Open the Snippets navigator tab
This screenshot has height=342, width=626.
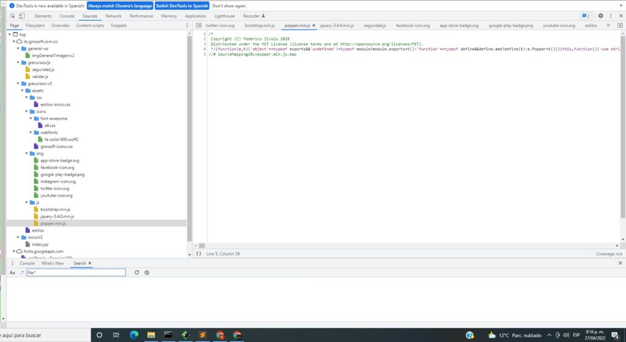coord(119,26)
